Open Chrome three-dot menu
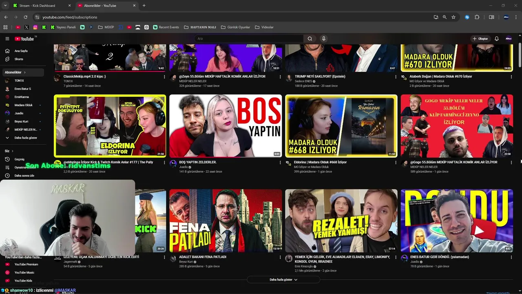Image resolution: width=522 pixels, height=294 pixels. click(x=516, y=17)
